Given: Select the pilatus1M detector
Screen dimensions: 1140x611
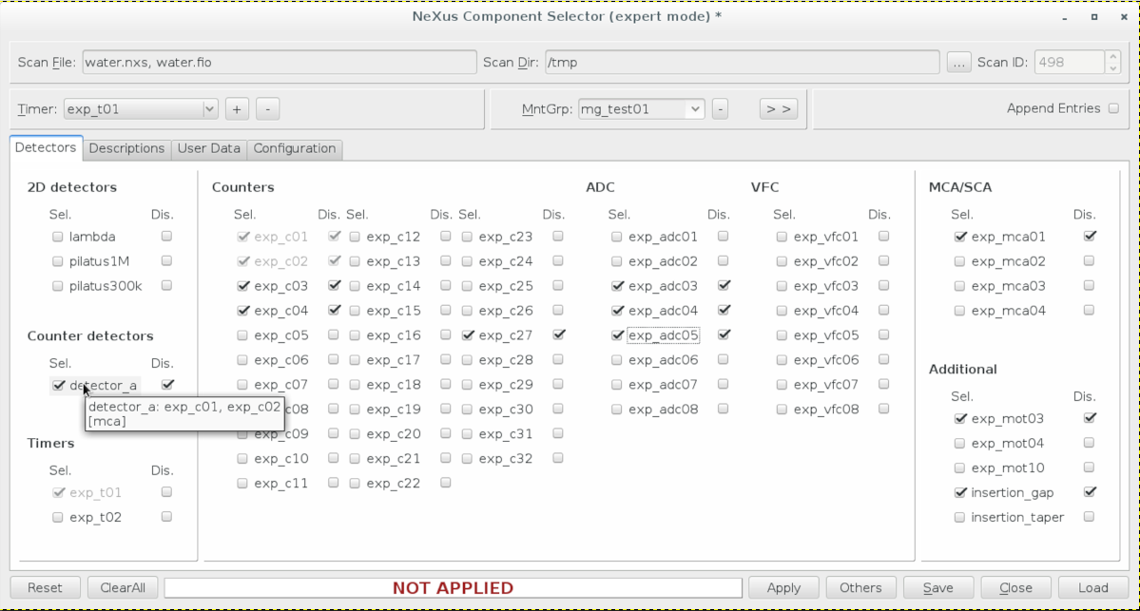Looking at the screenshot, I should pyautogui.click(x=57, y=261).
